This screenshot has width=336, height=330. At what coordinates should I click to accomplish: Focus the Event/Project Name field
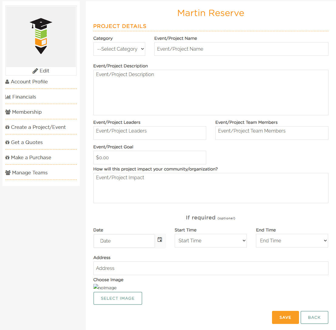coord(241,49)
